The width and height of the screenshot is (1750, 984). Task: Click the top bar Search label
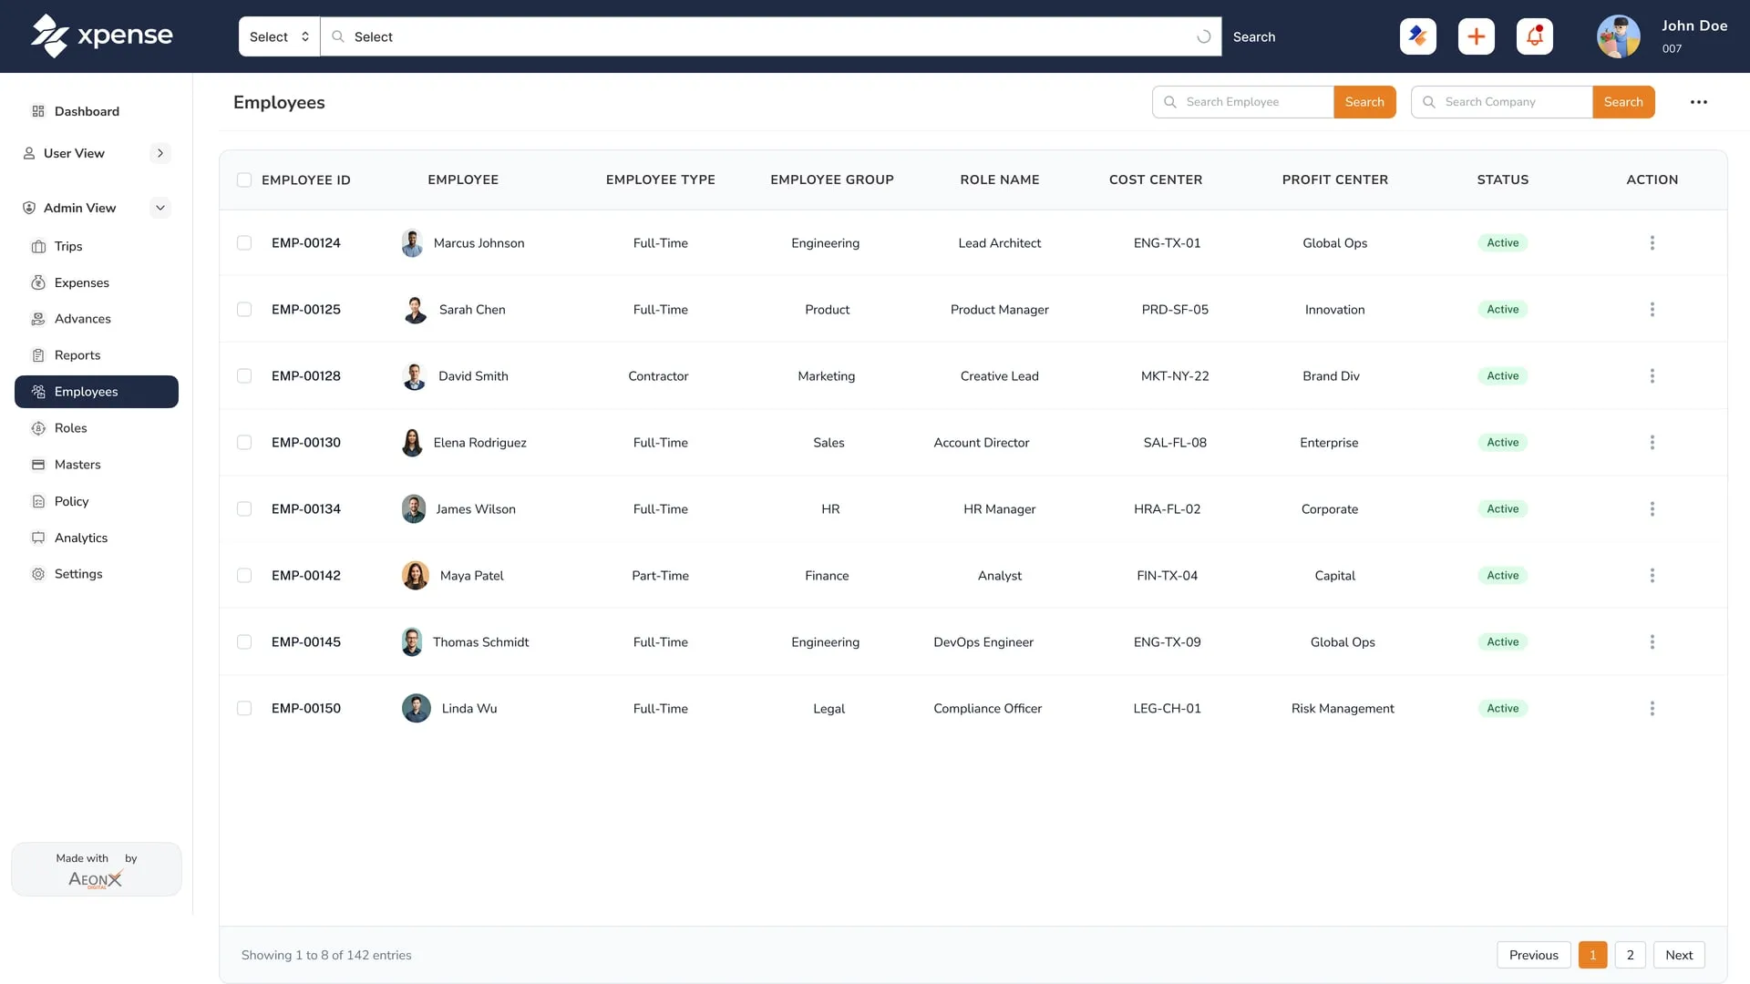coord(1254,37)
